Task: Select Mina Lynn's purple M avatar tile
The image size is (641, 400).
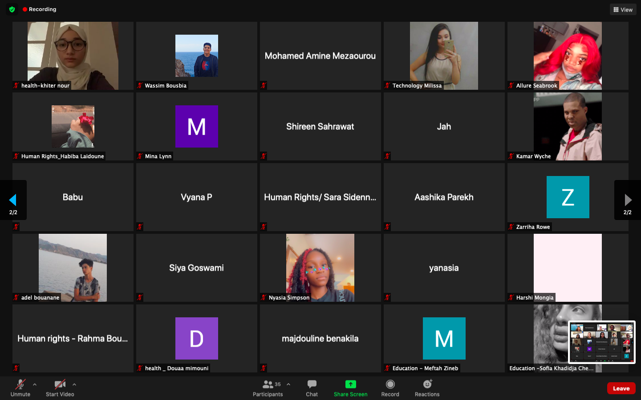Action: (196, 127)
